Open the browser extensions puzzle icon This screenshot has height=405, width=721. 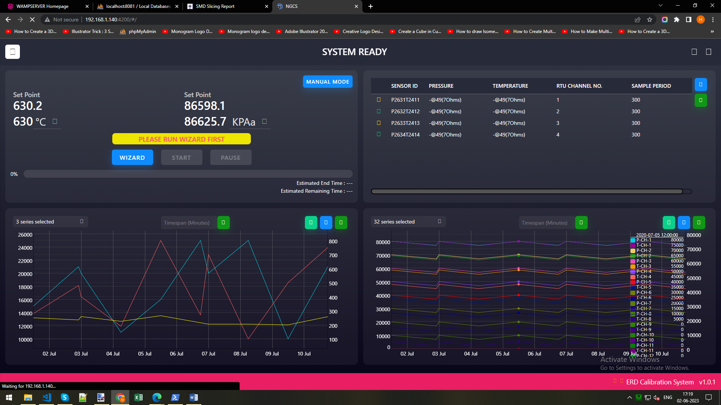pos(677,19)
